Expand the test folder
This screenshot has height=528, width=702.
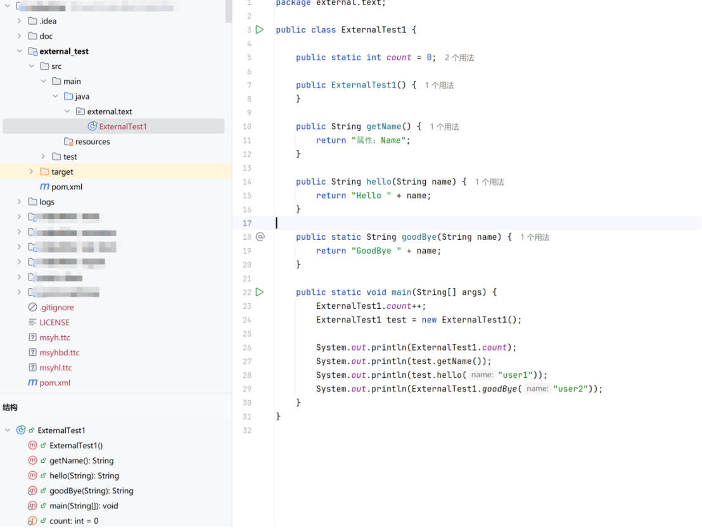point(44,156)
